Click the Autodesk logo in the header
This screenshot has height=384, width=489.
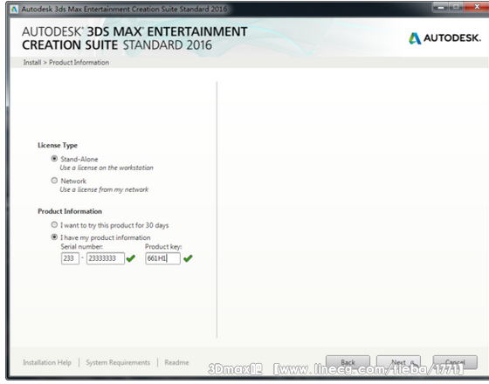444,38
